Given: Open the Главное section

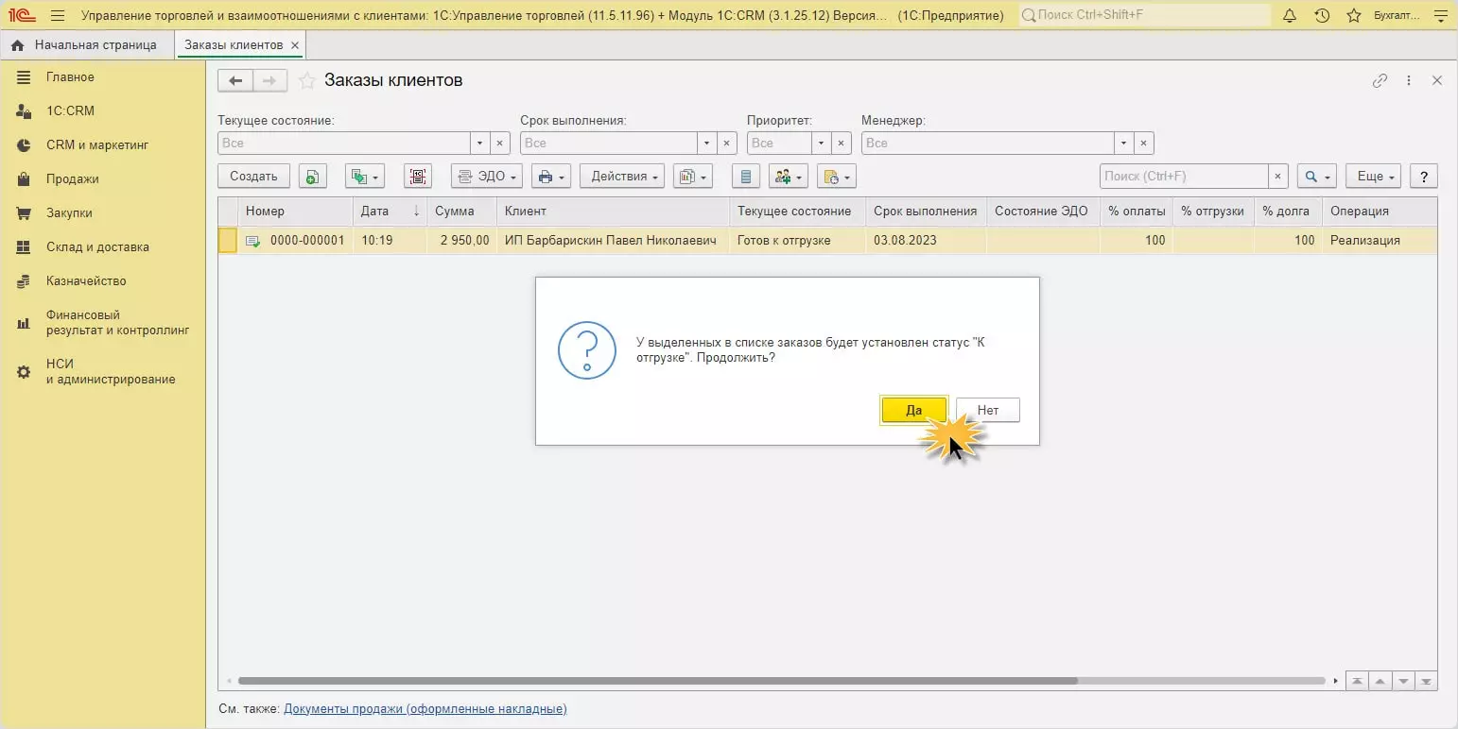Looking at the screenshot, I should (x=70, y=77).
